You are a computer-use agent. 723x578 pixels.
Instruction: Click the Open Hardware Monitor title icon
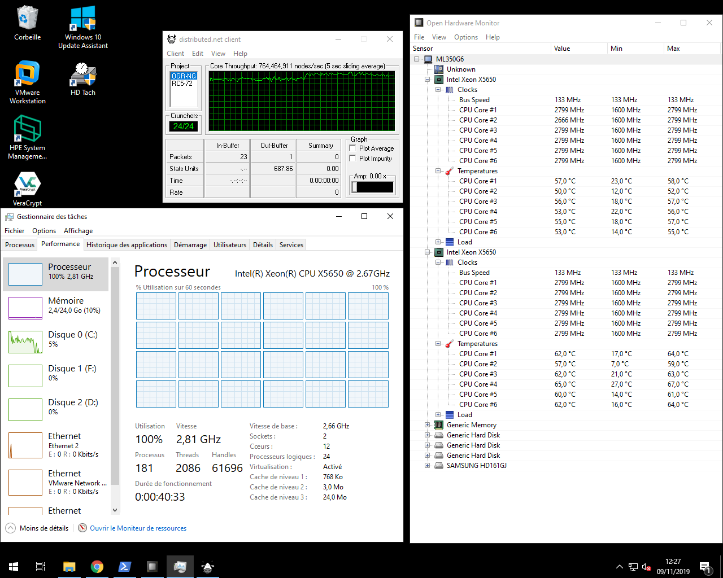click(419, 23)
